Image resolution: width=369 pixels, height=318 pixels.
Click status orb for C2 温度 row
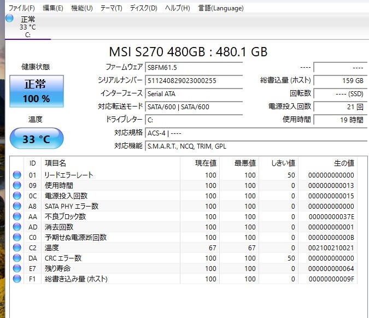(x=17, y=248)
